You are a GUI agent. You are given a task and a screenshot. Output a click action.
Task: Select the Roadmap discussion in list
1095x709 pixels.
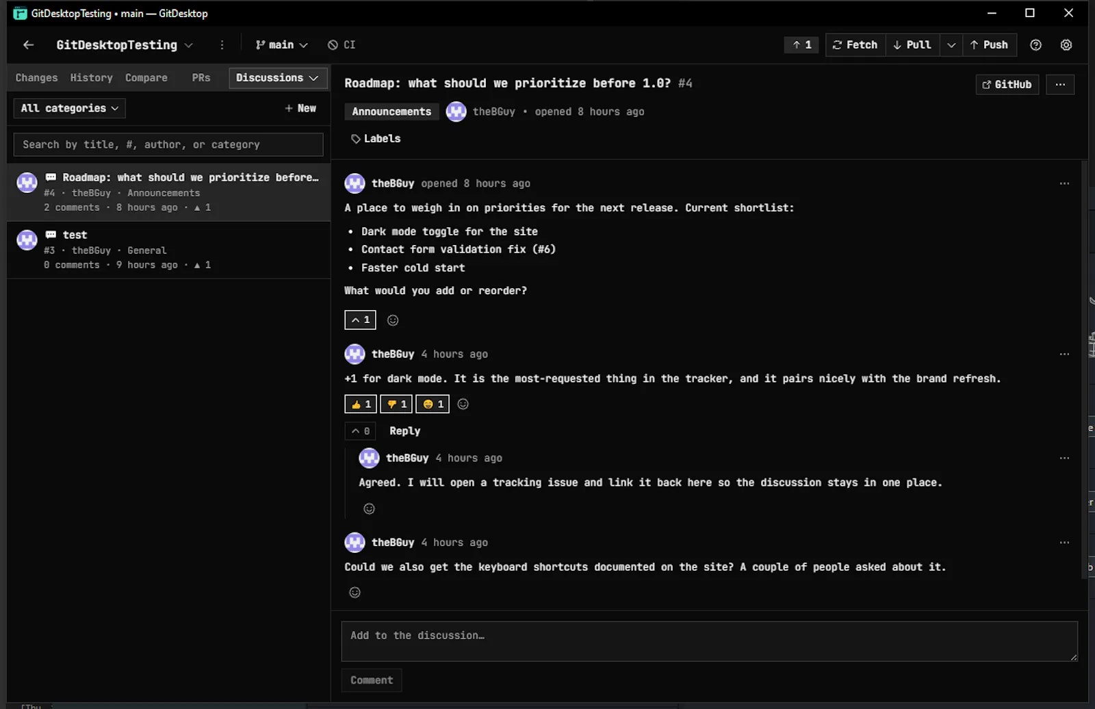tap(168, 192)
